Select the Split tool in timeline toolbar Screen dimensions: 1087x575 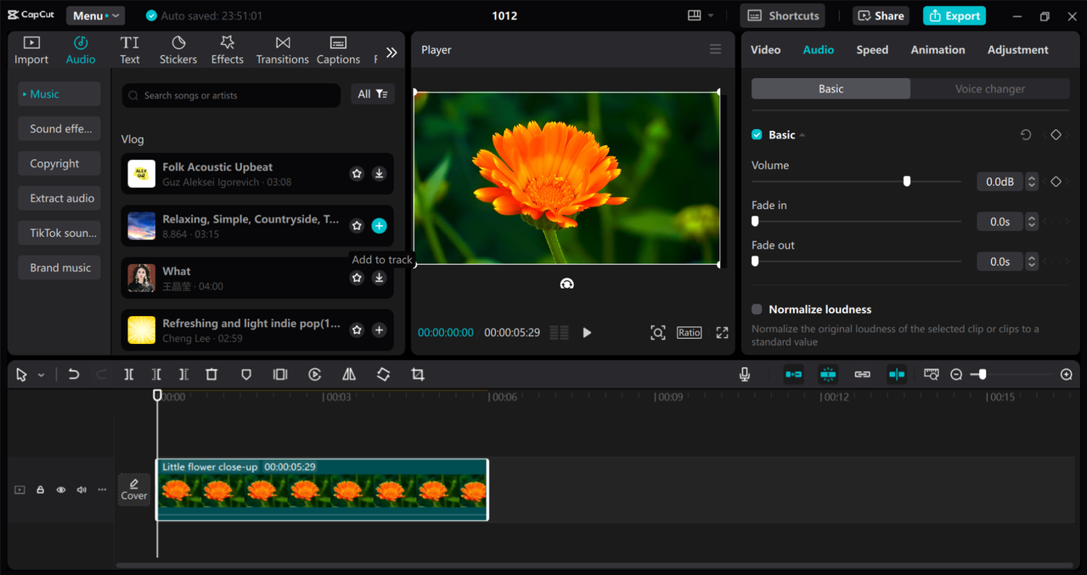(x=128, y=375)
